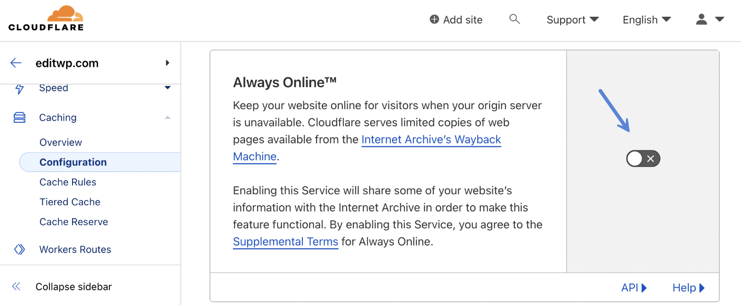741x305 pixels.
Task: Collapse the sidebar using Collapse sidebar
Action: (73, 287)
